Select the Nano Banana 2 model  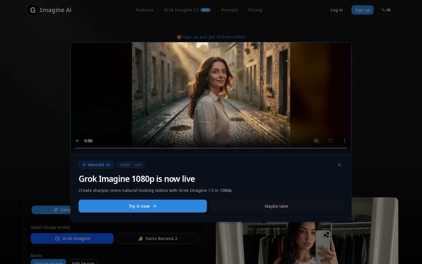[x=157, y=238]
